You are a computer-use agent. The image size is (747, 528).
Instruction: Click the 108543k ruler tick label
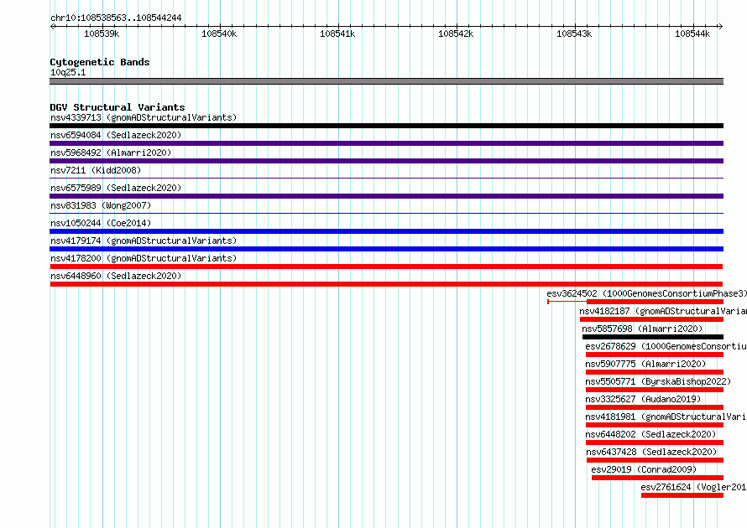(x=574, y=34)
